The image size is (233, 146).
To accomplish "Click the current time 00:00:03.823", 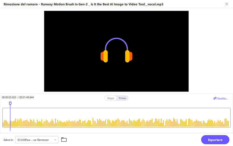I will pyautogui.click(x=9, y=97).
